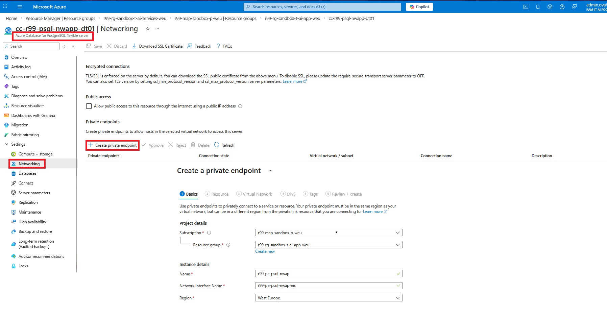
Task: Open Diagnose and solve problems in sidebar
Action: pos(37,96)
